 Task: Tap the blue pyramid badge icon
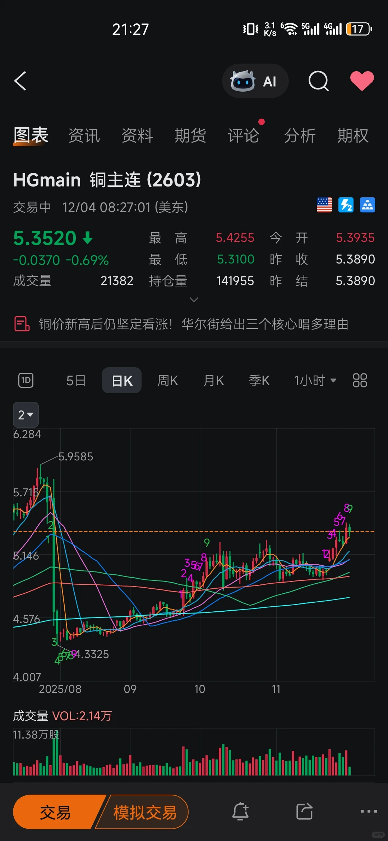pyautogui.click(x=368, y=205)
